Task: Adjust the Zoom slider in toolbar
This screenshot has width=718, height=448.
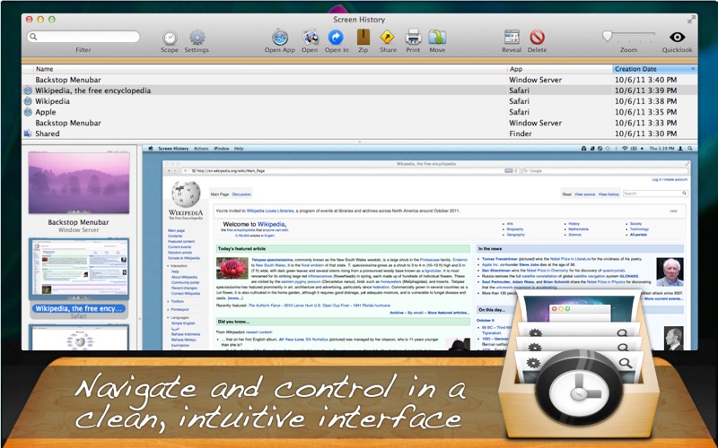Action: tap(628, 37)
